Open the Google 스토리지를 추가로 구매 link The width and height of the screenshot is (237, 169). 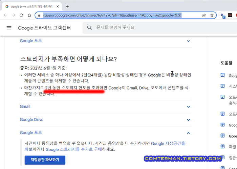pos(73,149)
